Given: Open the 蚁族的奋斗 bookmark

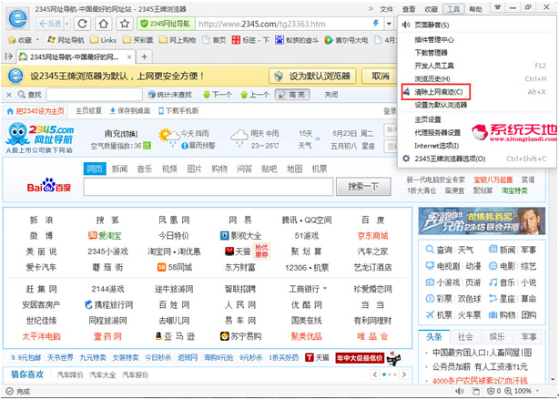Looking at the screenshot, I should click(x=297, y=40).
